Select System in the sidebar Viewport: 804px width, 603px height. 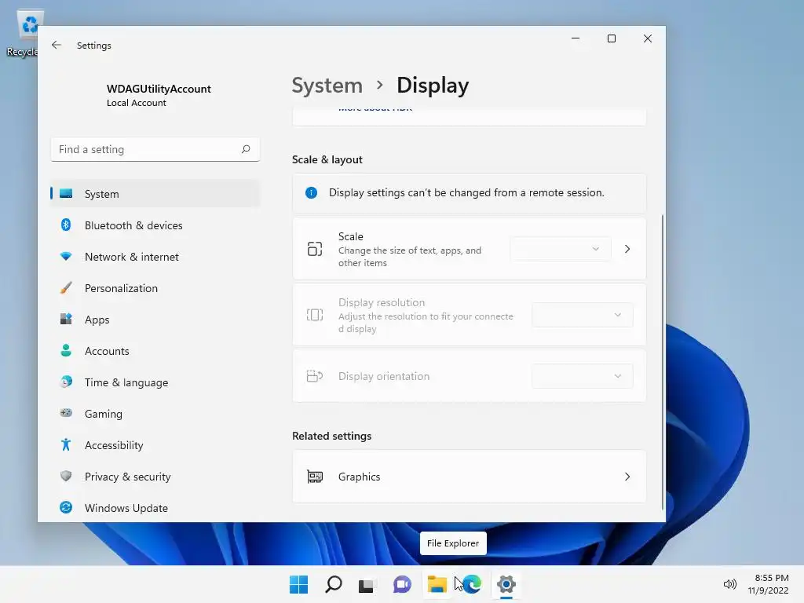[x=155, y=194]
